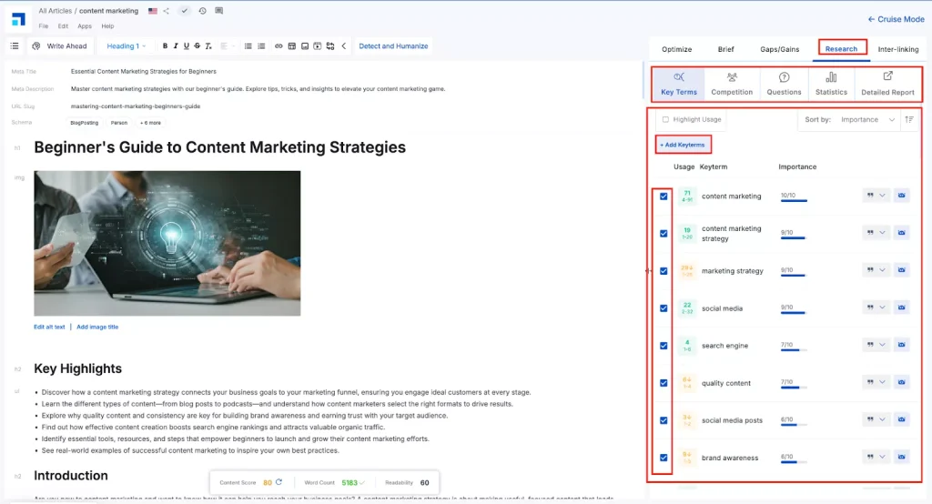Open the Competition tab

click(732, 84)
